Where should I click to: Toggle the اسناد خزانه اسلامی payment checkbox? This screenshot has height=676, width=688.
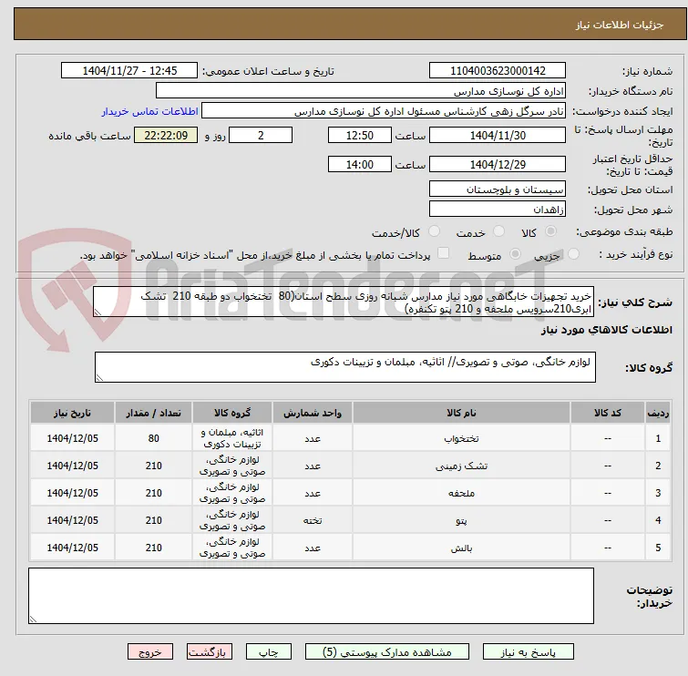click(444, 253)
